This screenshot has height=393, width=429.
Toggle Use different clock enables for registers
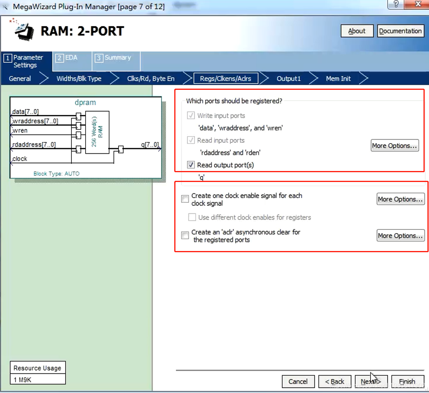pos(192,217)
